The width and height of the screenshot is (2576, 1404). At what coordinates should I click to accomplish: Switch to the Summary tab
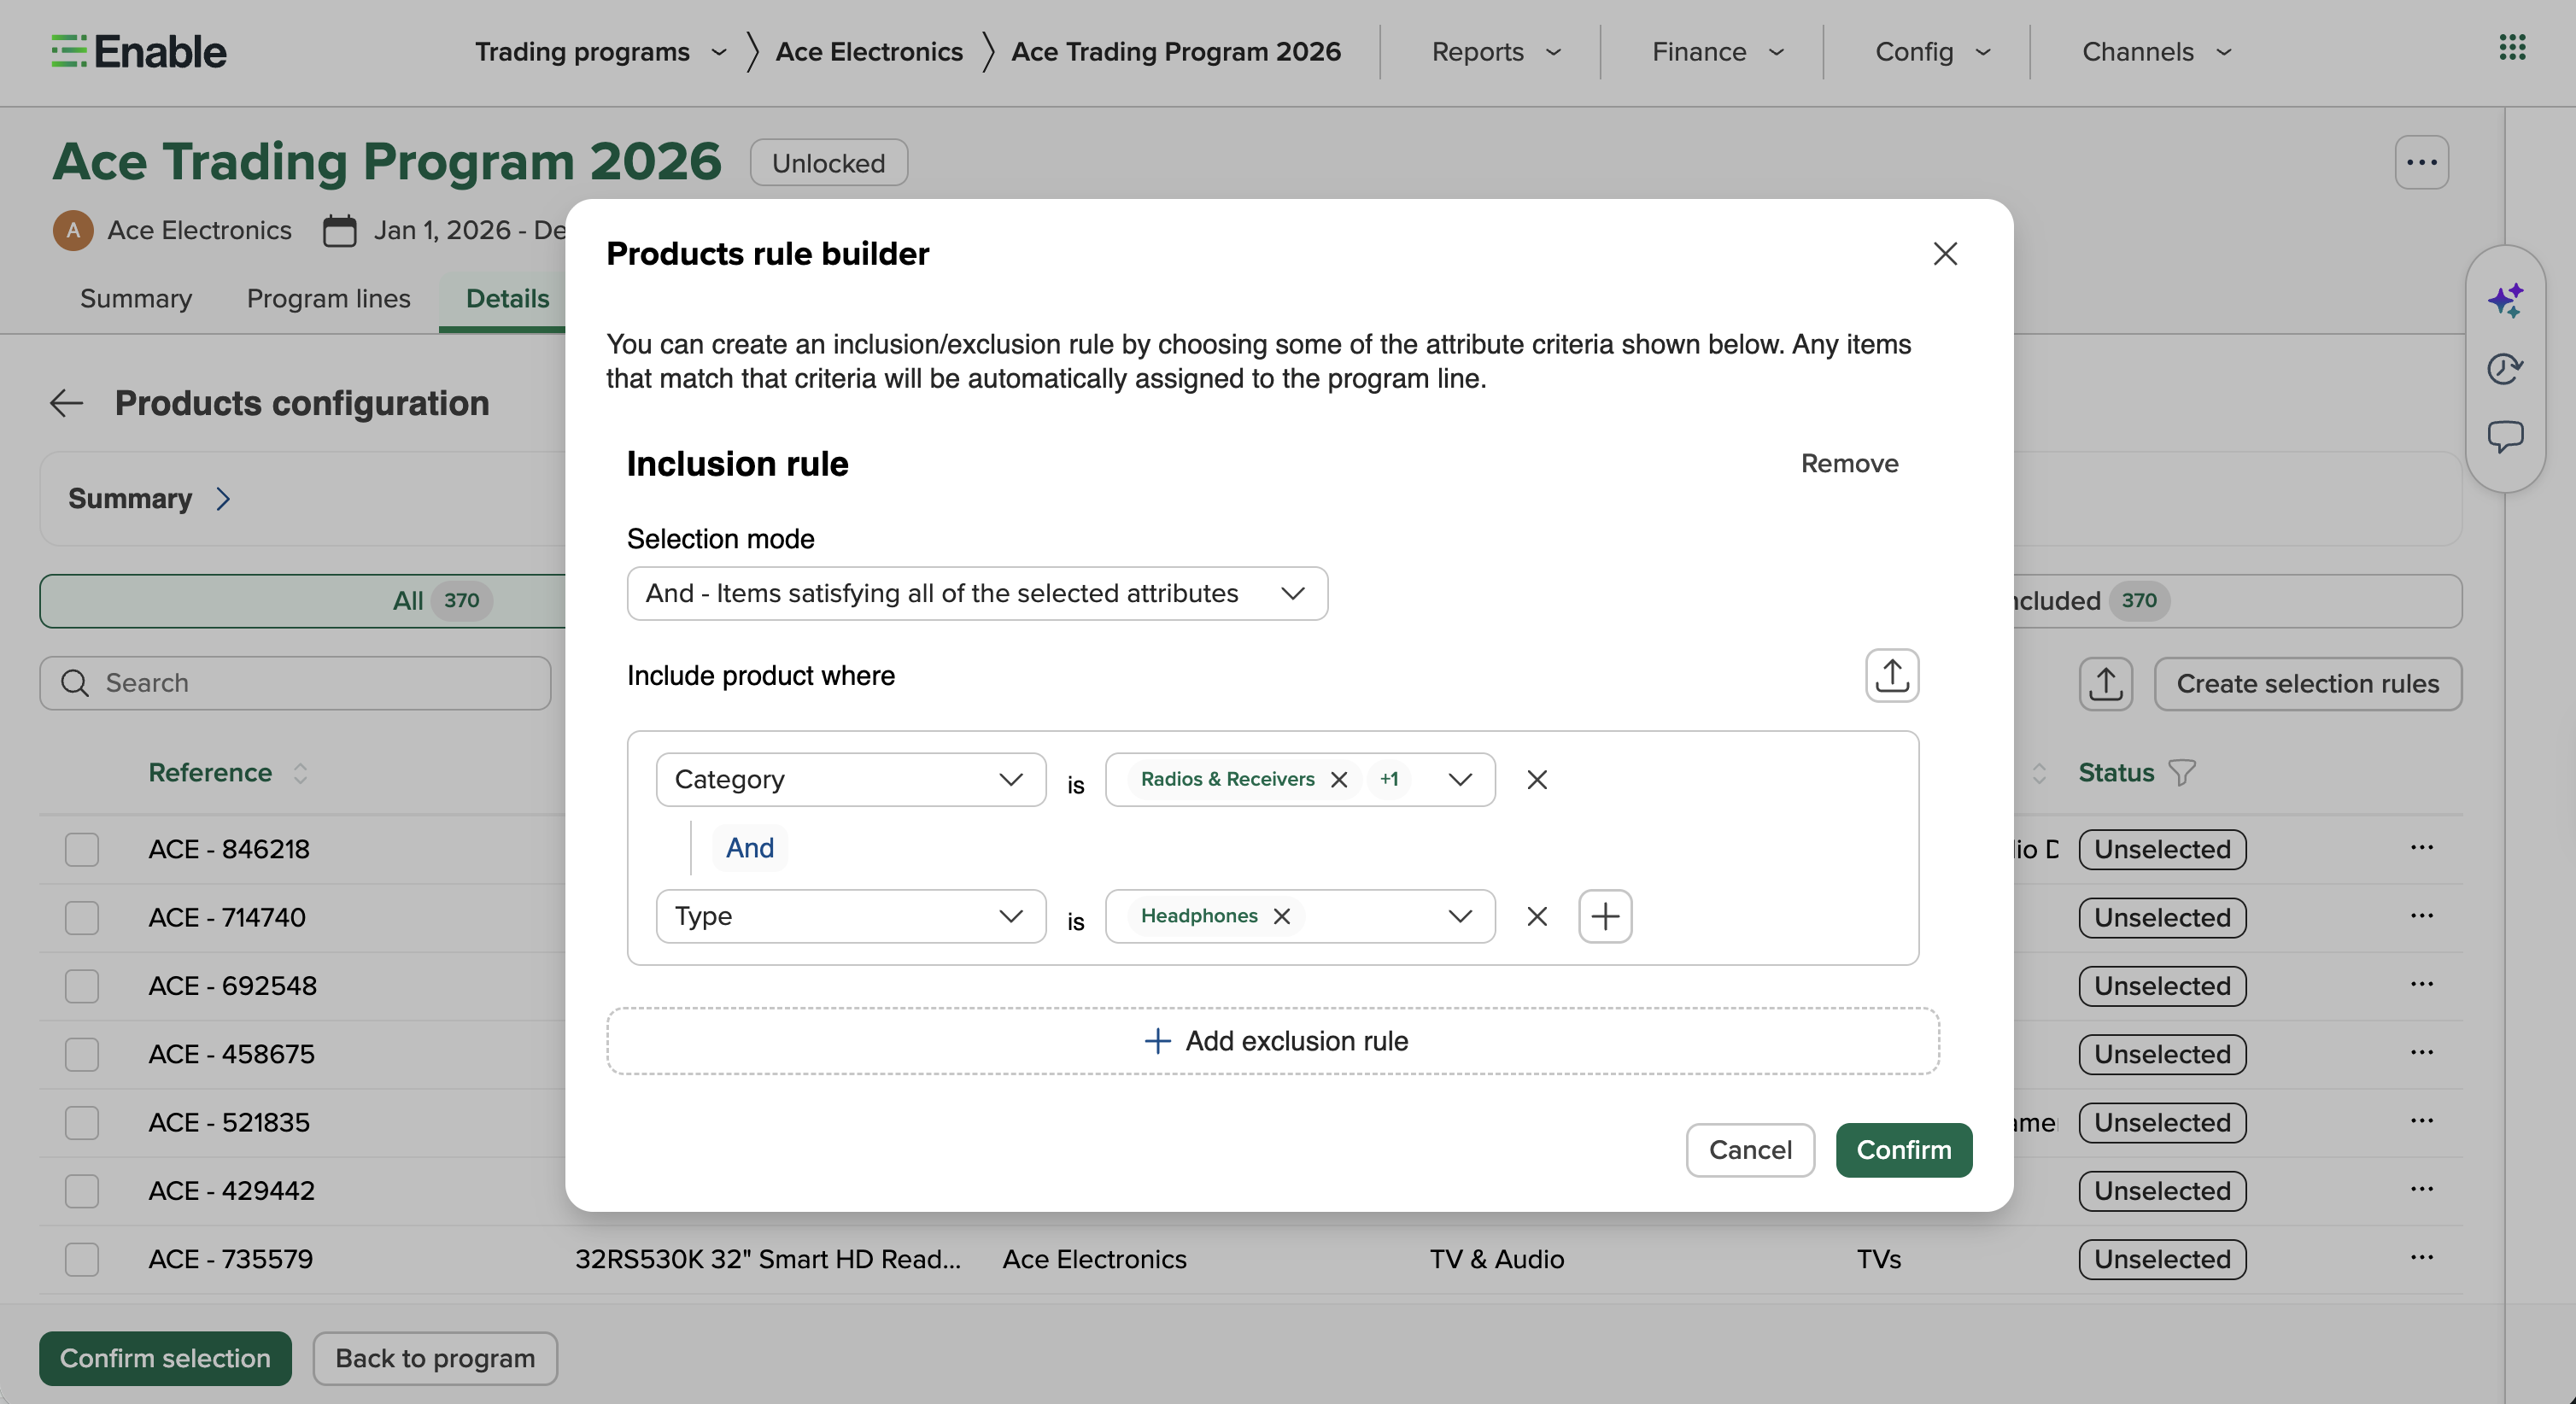click(136, 298)
